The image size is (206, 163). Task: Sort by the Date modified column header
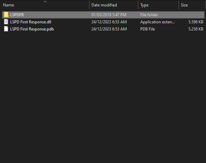pos(104,5)
